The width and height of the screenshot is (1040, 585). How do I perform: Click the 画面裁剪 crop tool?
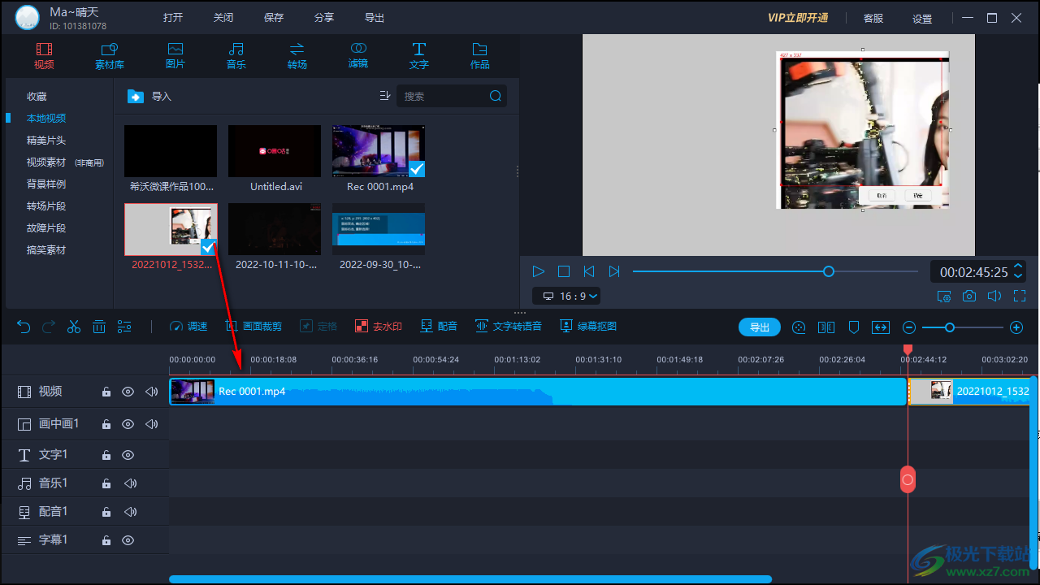tap(253, 327)
